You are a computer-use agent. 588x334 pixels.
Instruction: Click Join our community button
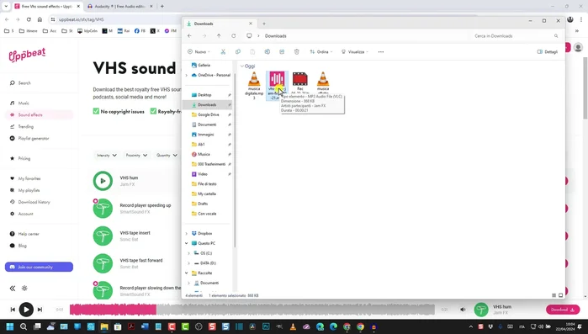tap(39, 267)
